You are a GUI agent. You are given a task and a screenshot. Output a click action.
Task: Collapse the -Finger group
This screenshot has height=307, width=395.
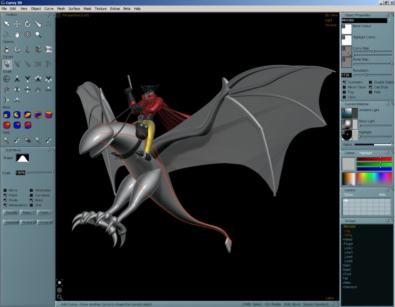tap(348, 244)
